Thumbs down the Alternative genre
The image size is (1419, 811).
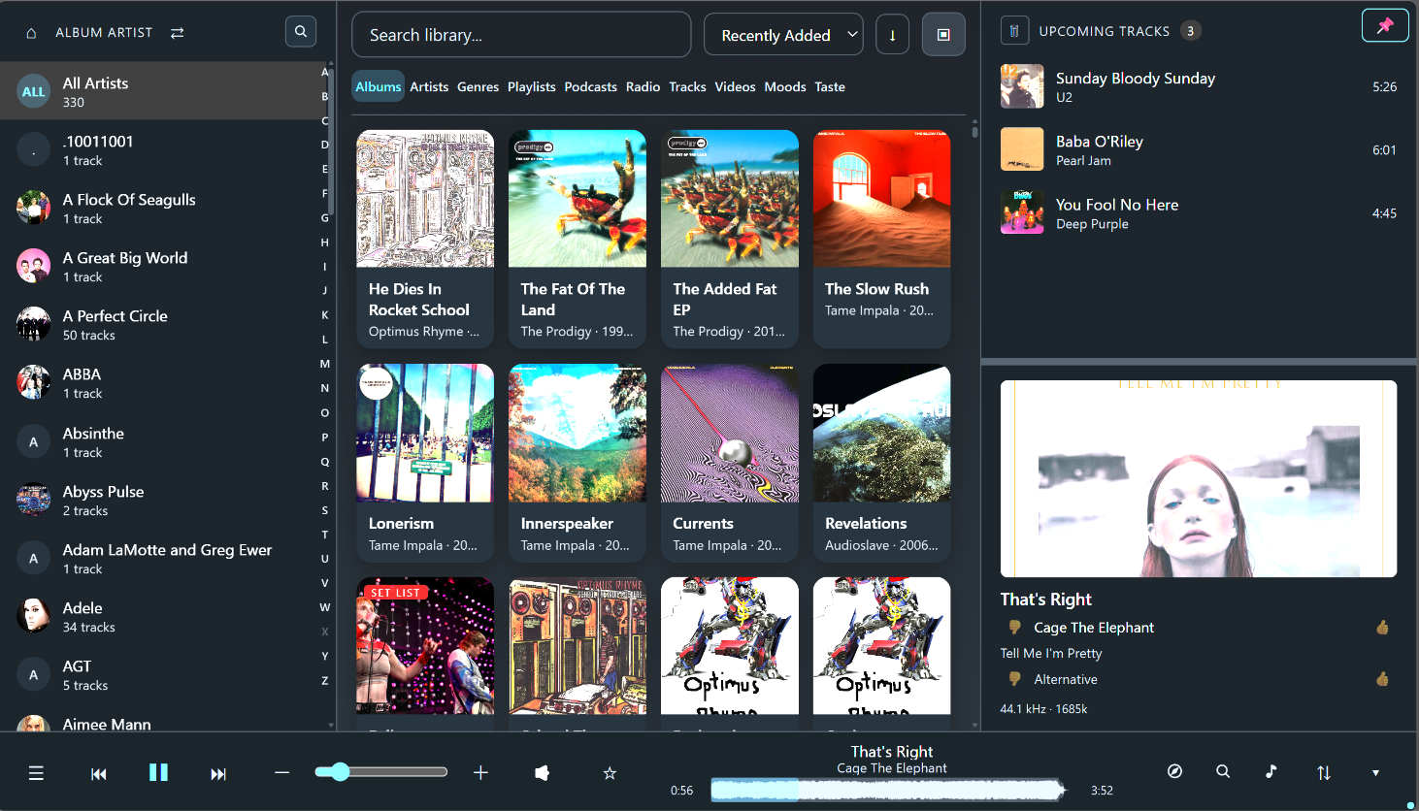point(1014,679)
